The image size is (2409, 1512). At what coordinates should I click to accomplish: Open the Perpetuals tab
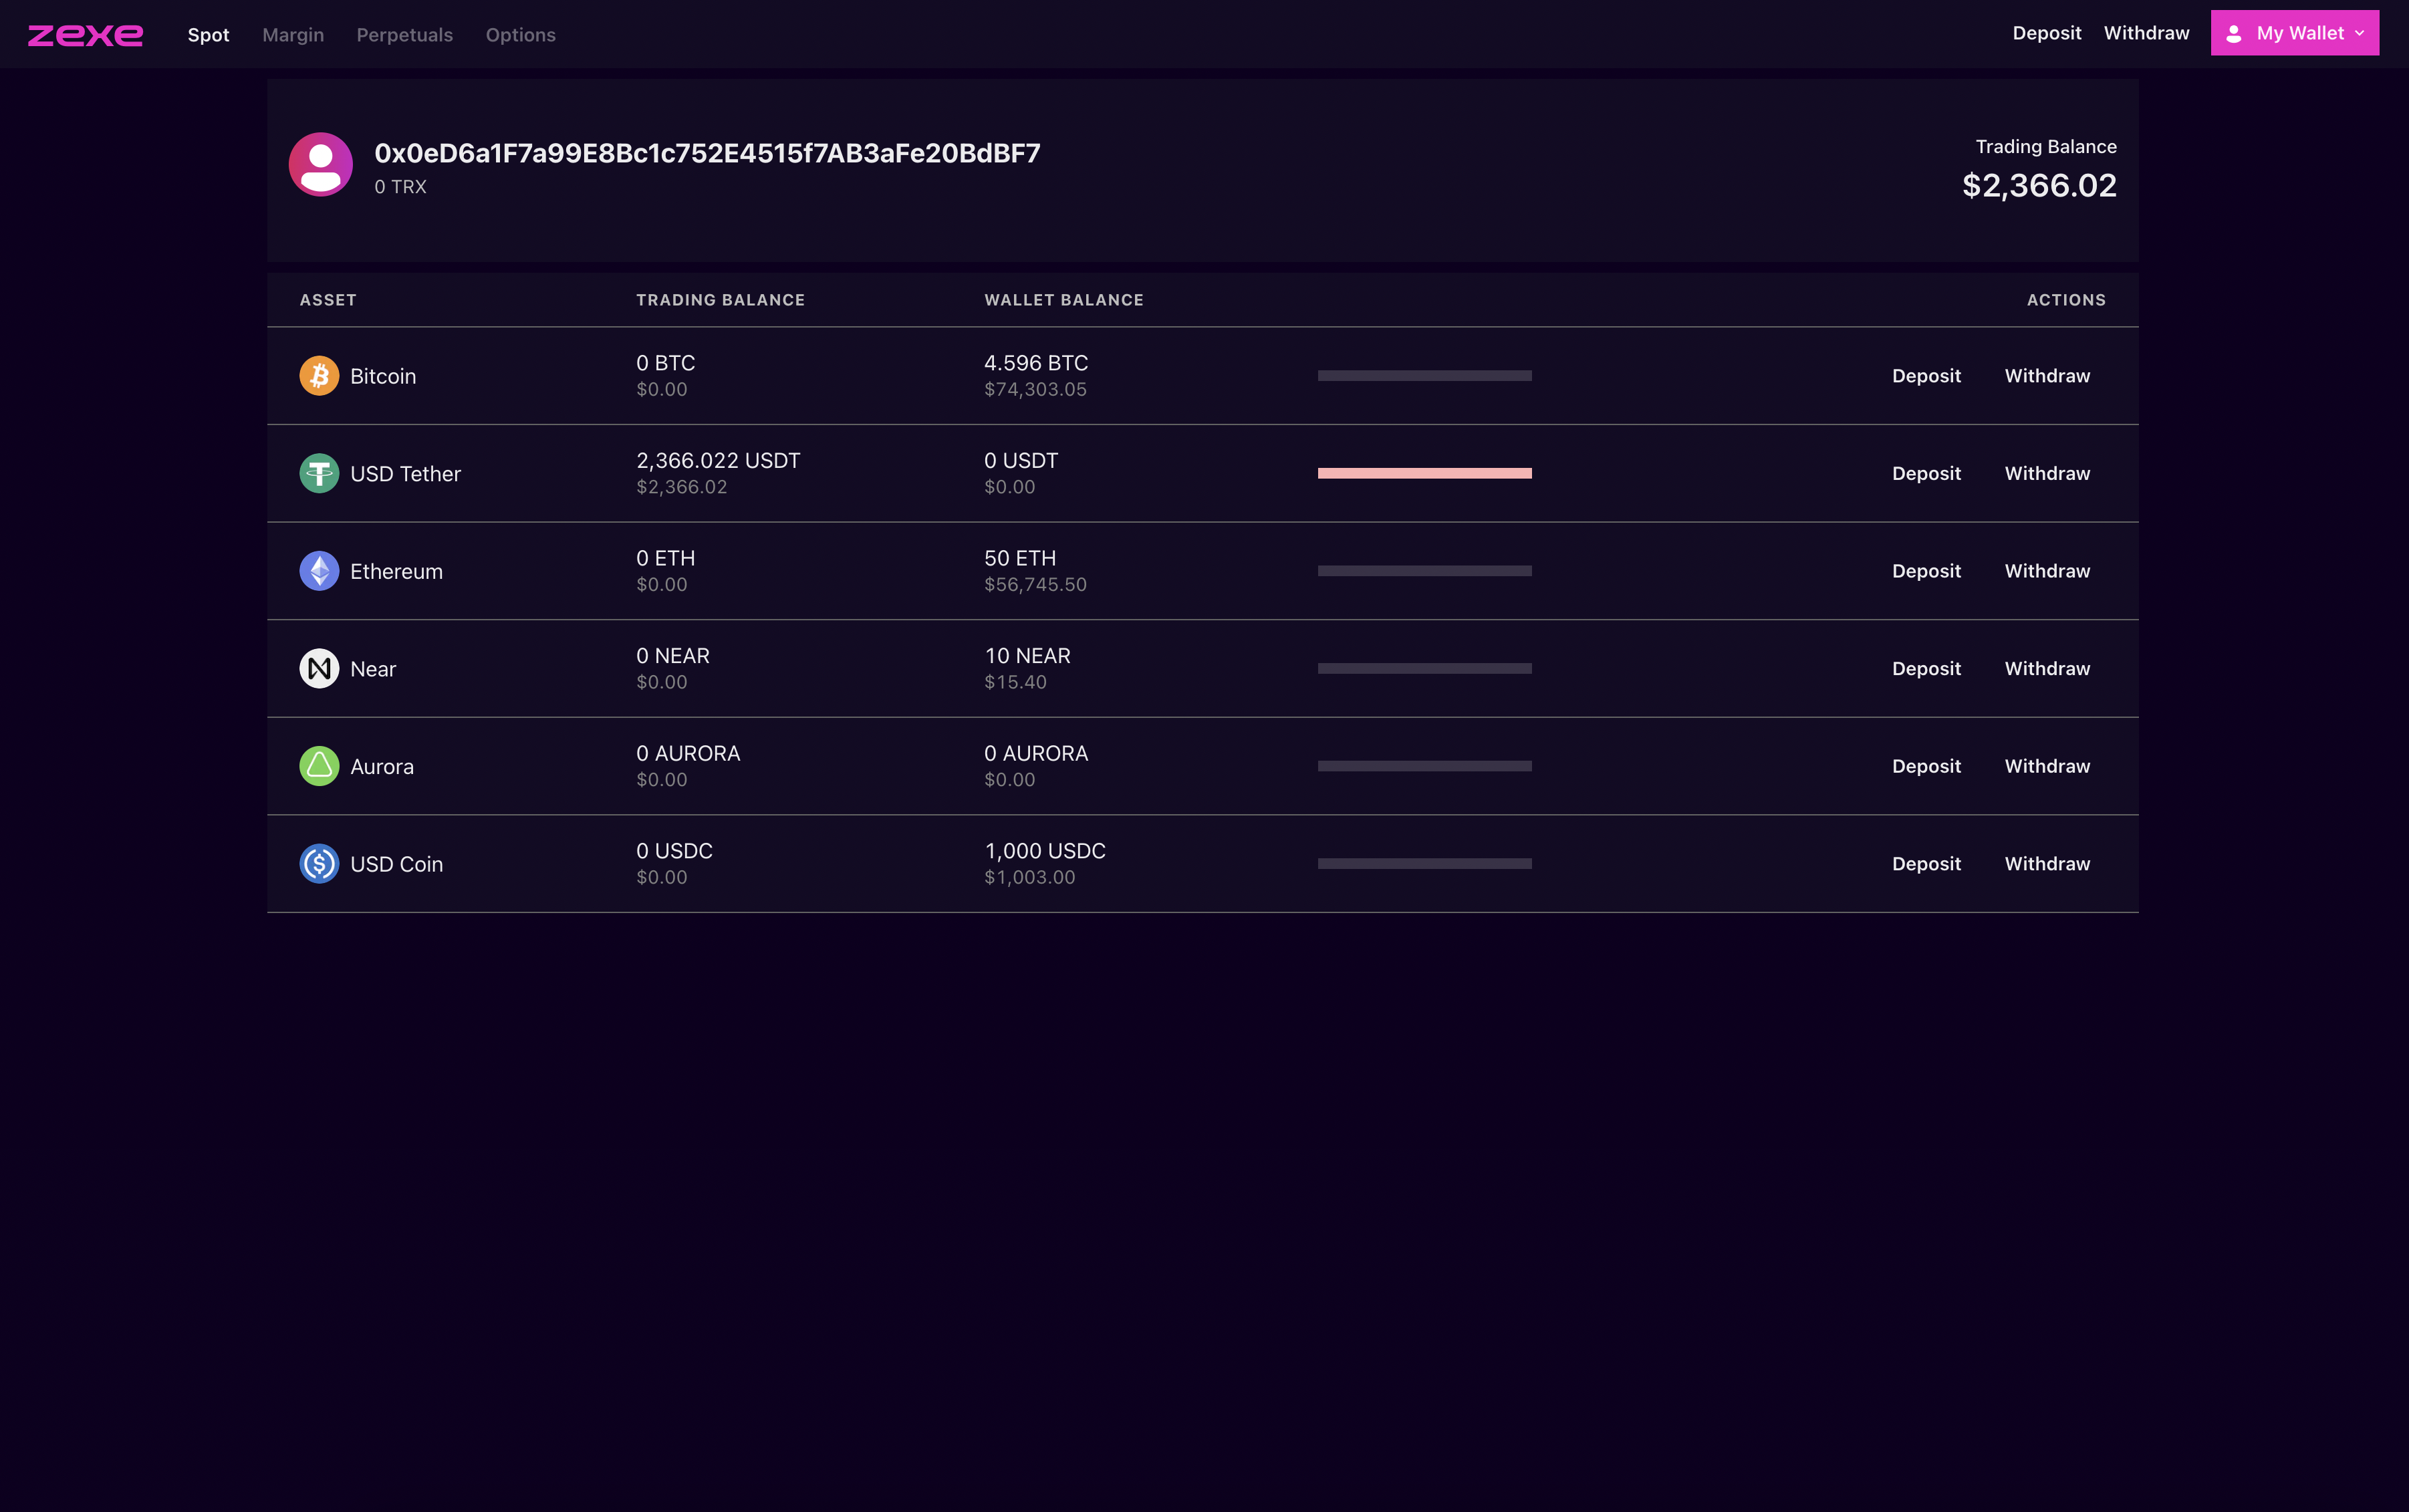point(404,35)
